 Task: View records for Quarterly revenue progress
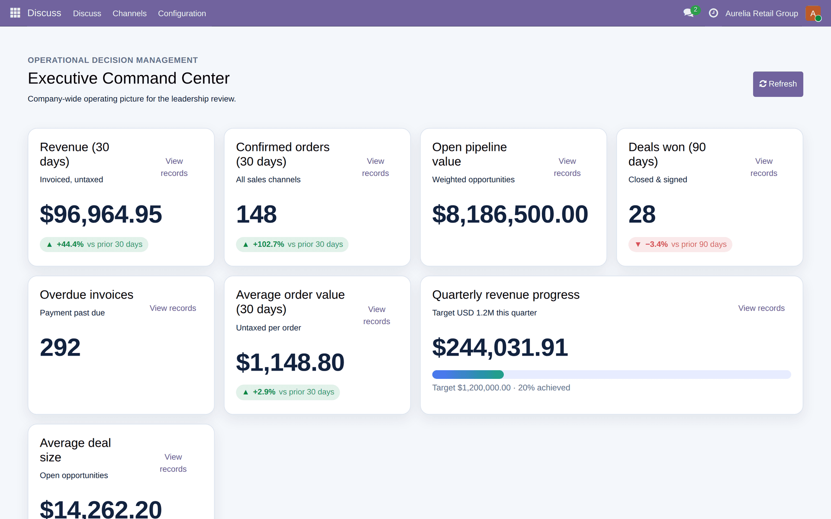[x=761, y=308]
